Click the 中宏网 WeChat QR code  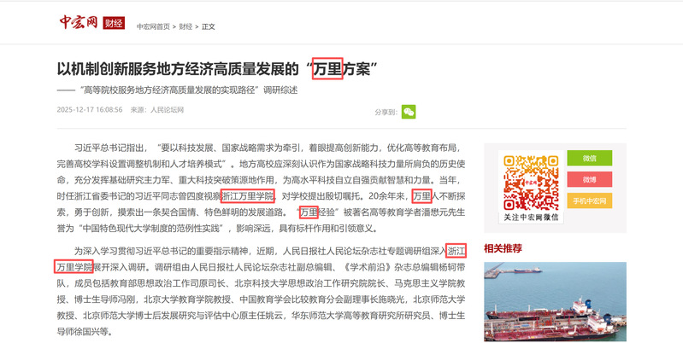coord(531,183)
